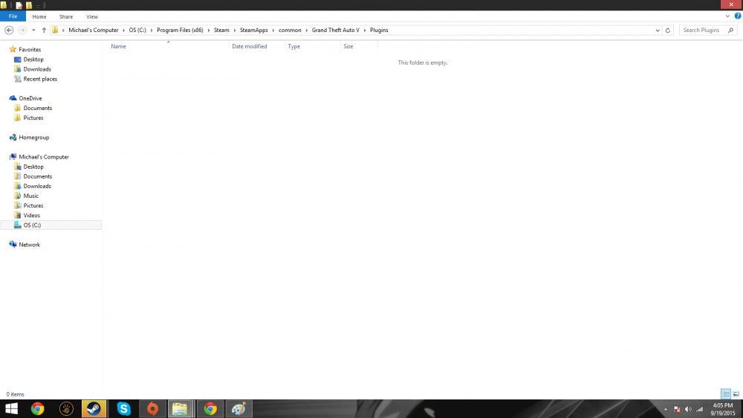Viewport: 743px width, 418px height.
Task: Open the File menu
Action: (x=13, y=16)
